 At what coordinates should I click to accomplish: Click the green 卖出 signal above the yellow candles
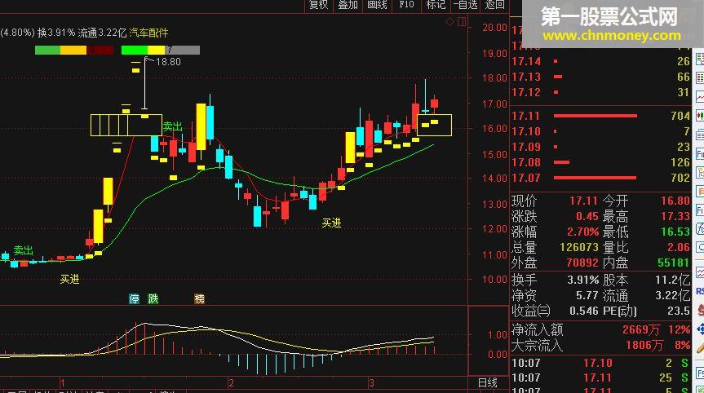click(x=172, y=127)
